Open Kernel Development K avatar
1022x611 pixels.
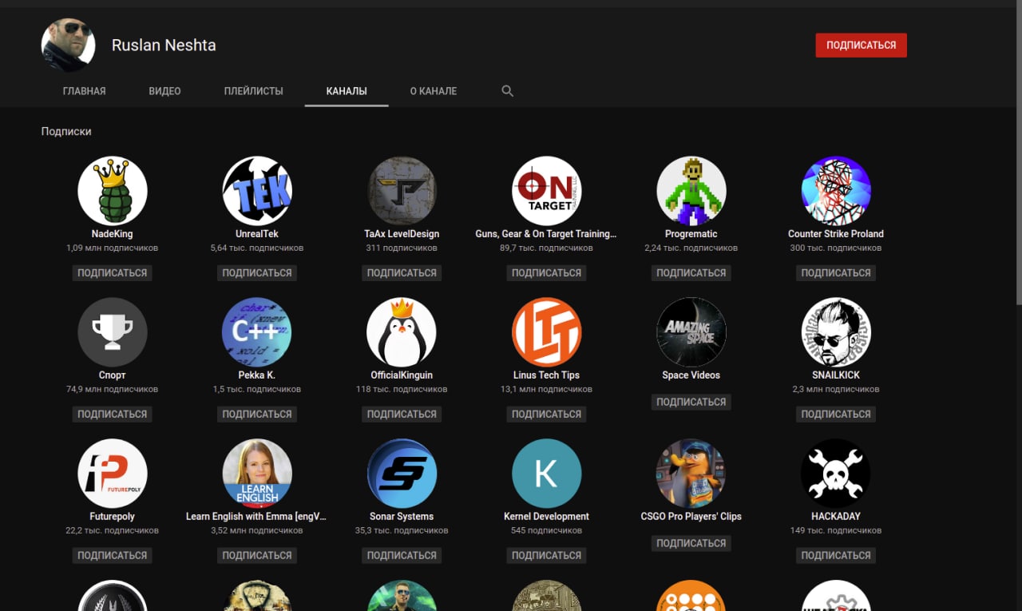(x=547, y=474)
